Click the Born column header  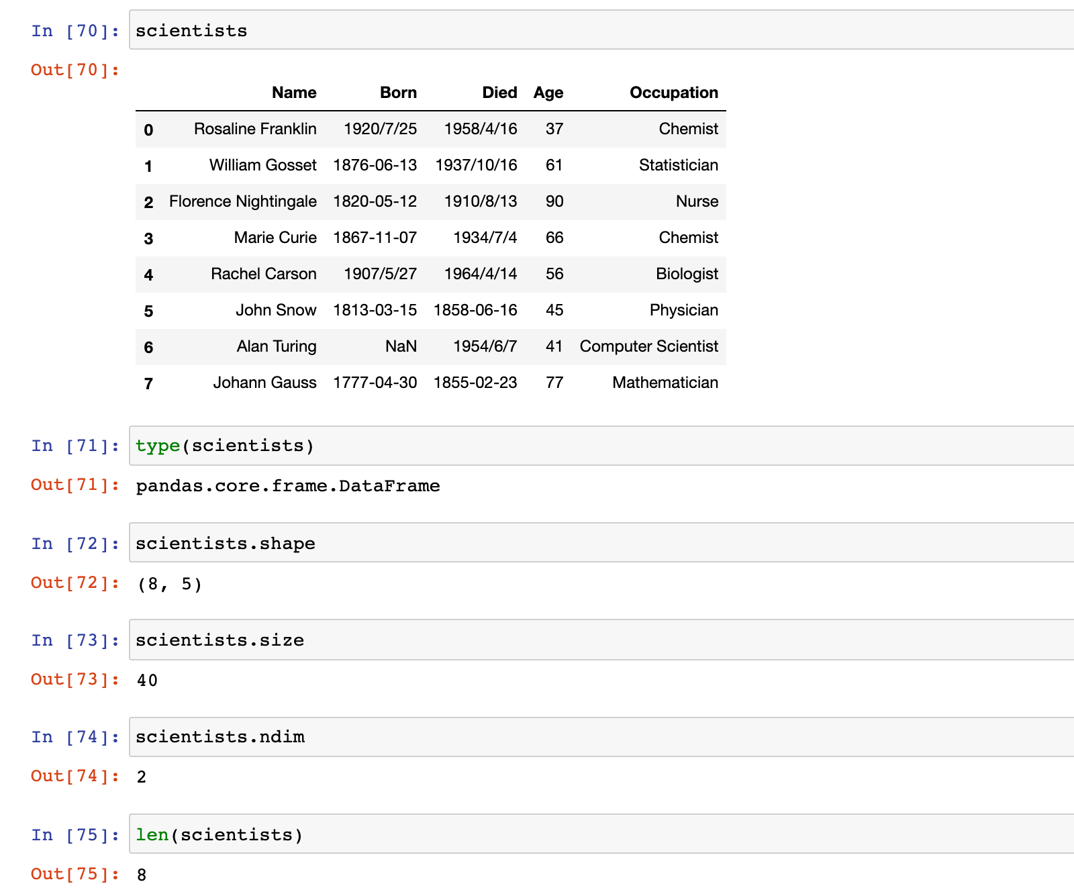click(398, 93)
